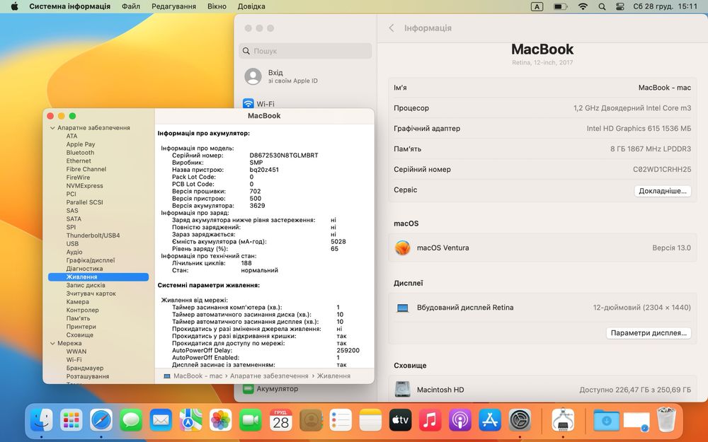Image resolution: width=708 pixels, height=442 pixels.
Task: Select Сховище in the hardware tree
Action: [x=80, y=335]
